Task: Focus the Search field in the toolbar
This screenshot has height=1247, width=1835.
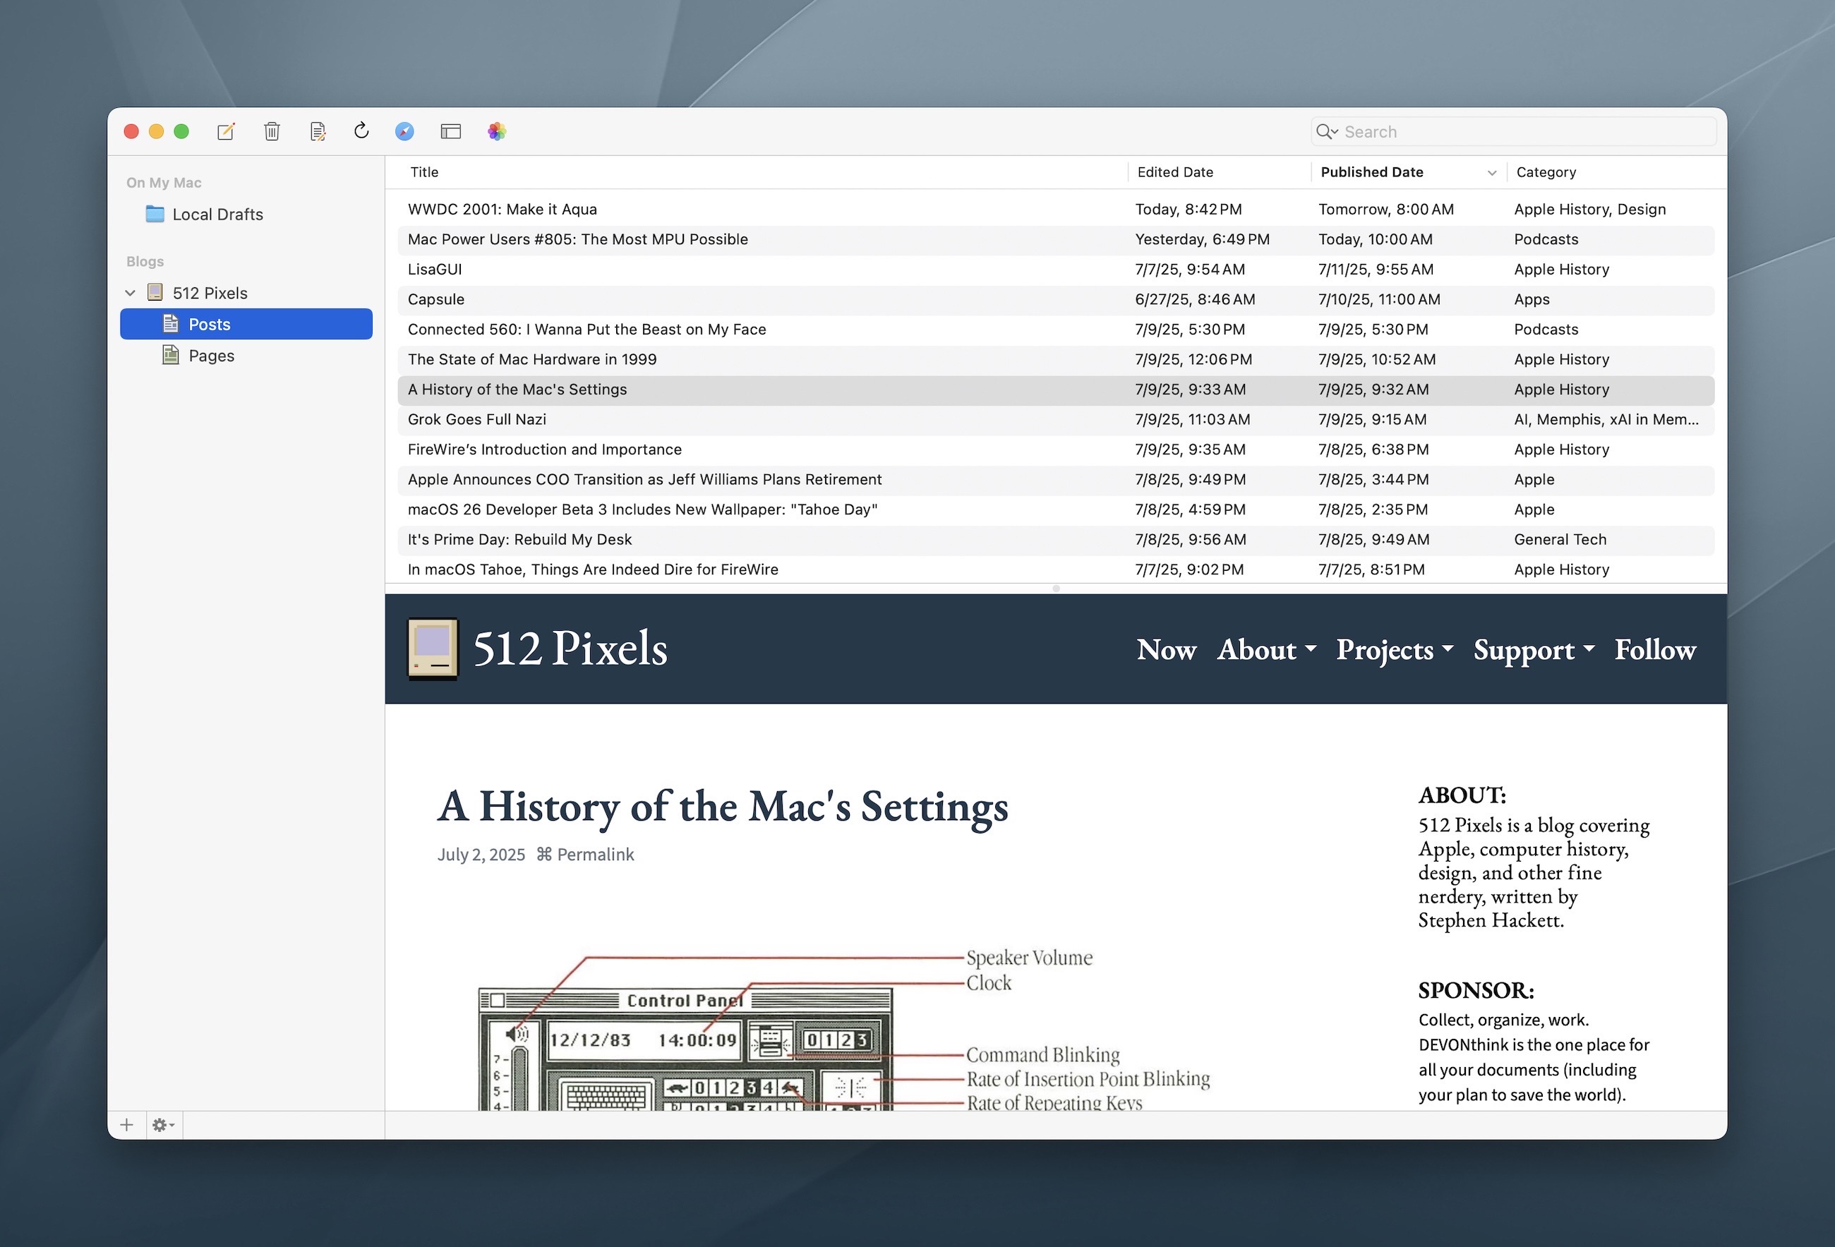Action: click(x=1514, y=131)
